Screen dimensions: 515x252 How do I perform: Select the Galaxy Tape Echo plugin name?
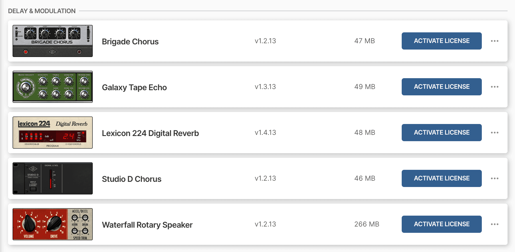click(x=134, y=87)
